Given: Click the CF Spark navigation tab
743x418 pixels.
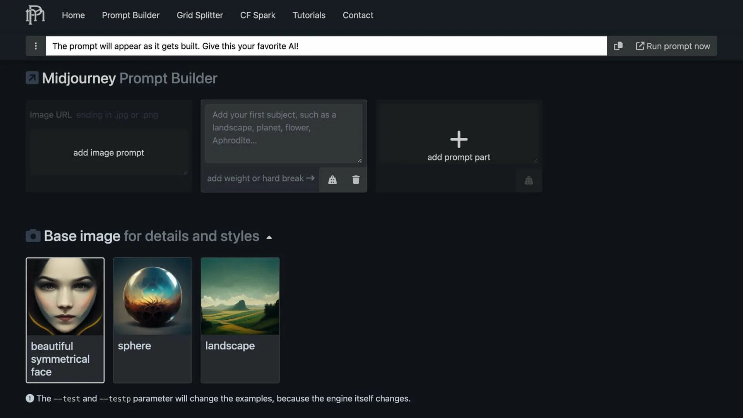Looking at the screenshot, I should click(258, 14).
